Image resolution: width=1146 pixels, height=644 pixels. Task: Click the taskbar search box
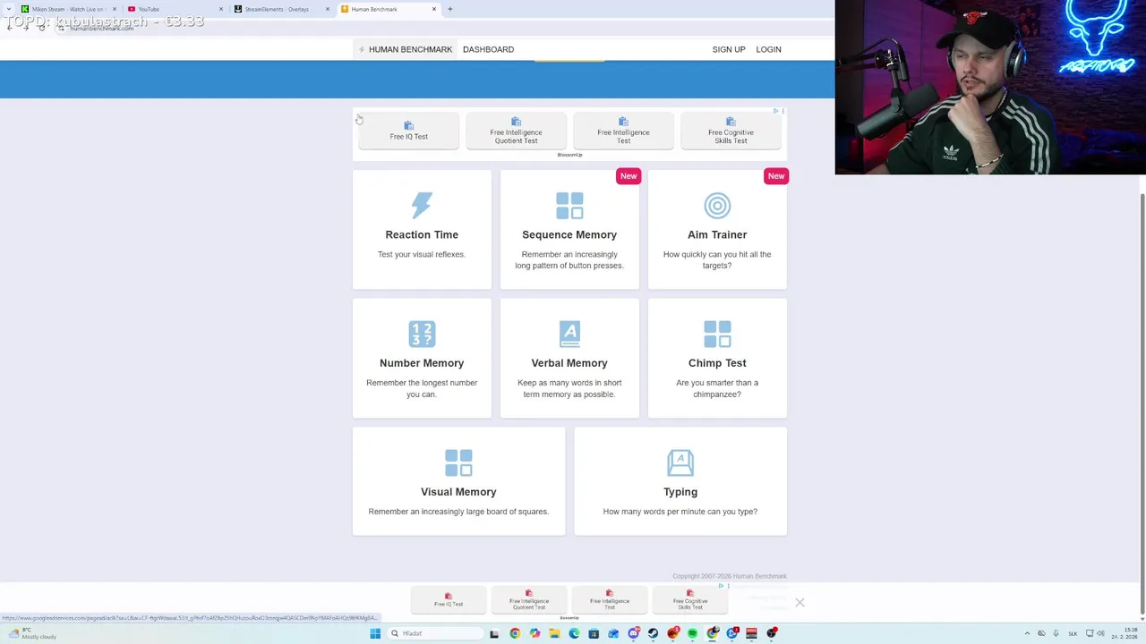point(437,633)
